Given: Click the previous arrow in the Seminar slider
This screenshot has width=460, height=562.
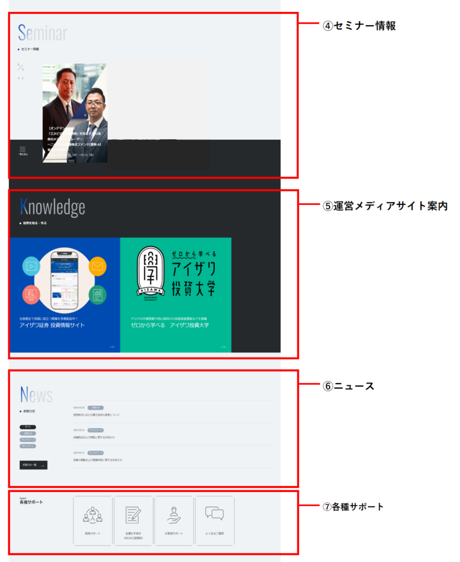Looking at the screenshot, I should [19, 78].
